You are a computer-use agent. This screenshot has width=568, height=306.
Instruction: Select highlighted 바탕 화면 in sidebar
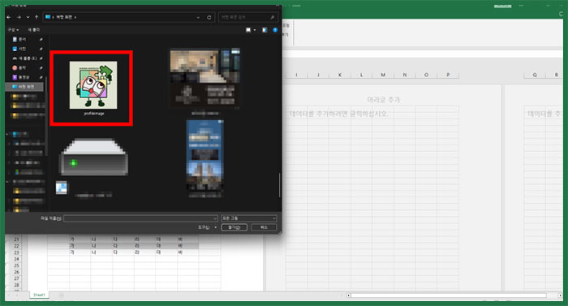[x=24, y=87]
